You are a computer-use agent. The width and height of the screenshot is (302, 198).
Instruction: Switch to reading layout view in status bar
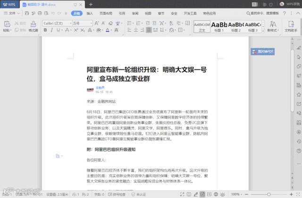click(189, 194)
